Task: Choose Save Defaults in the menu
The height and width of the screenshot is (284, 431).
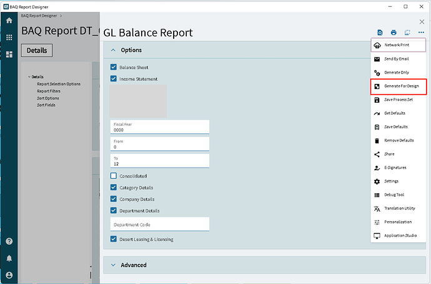Action: [x=399, y=127]
